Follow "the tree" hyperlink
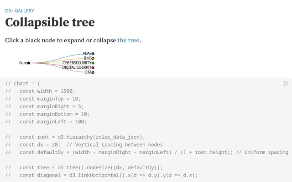 [x=128, y=40]
